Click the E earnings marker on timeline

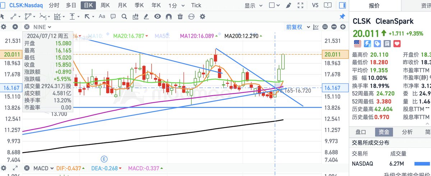point(104,158)
